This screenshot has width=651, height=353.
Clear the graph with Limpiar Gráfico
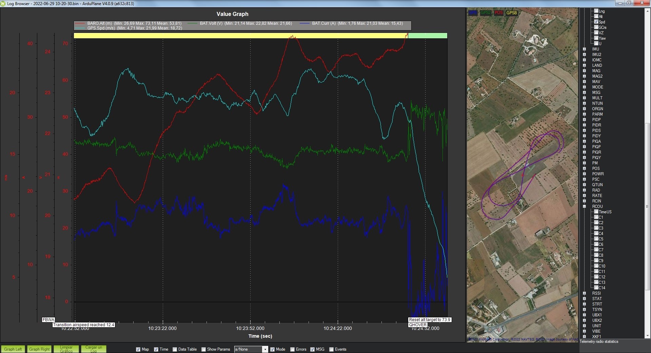coord(66,349)
